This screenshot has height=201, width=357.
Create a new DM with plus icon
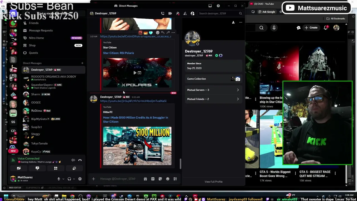tap(82, 63)
